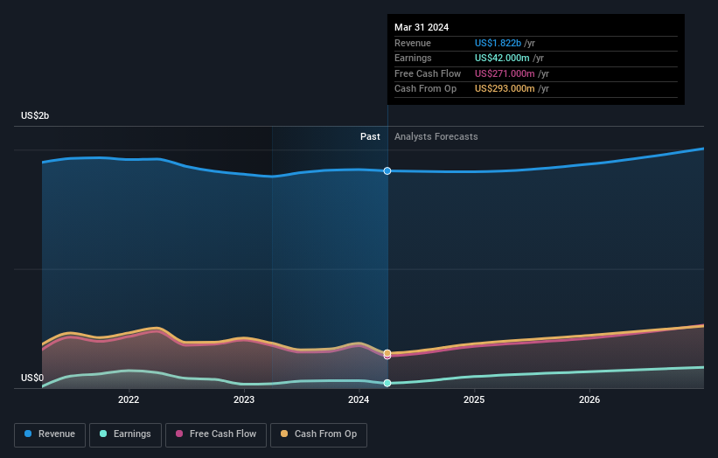Click the US$271.000m free cash flow value
718x458 pixels.
[x=505, y=73]
